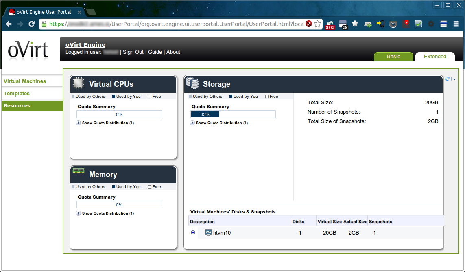Switch to the Extended tab
This screenshot has width=465, height=272.
pos(435,57)
